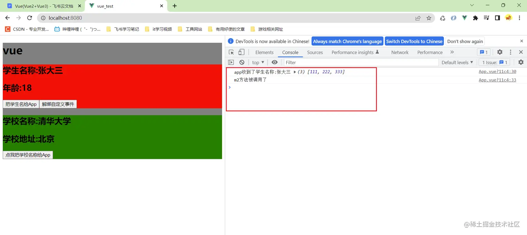527x235 pixels.
Task: Open the recycle-arrows browser extension
Action: point(443,18)
